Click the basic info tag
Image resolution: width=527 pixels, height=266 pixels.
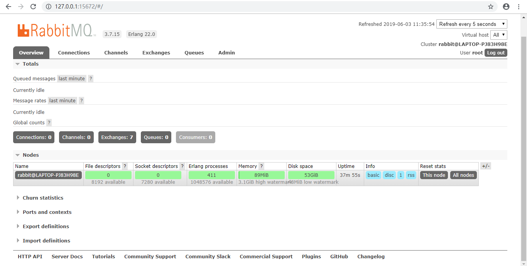[373, 175]
